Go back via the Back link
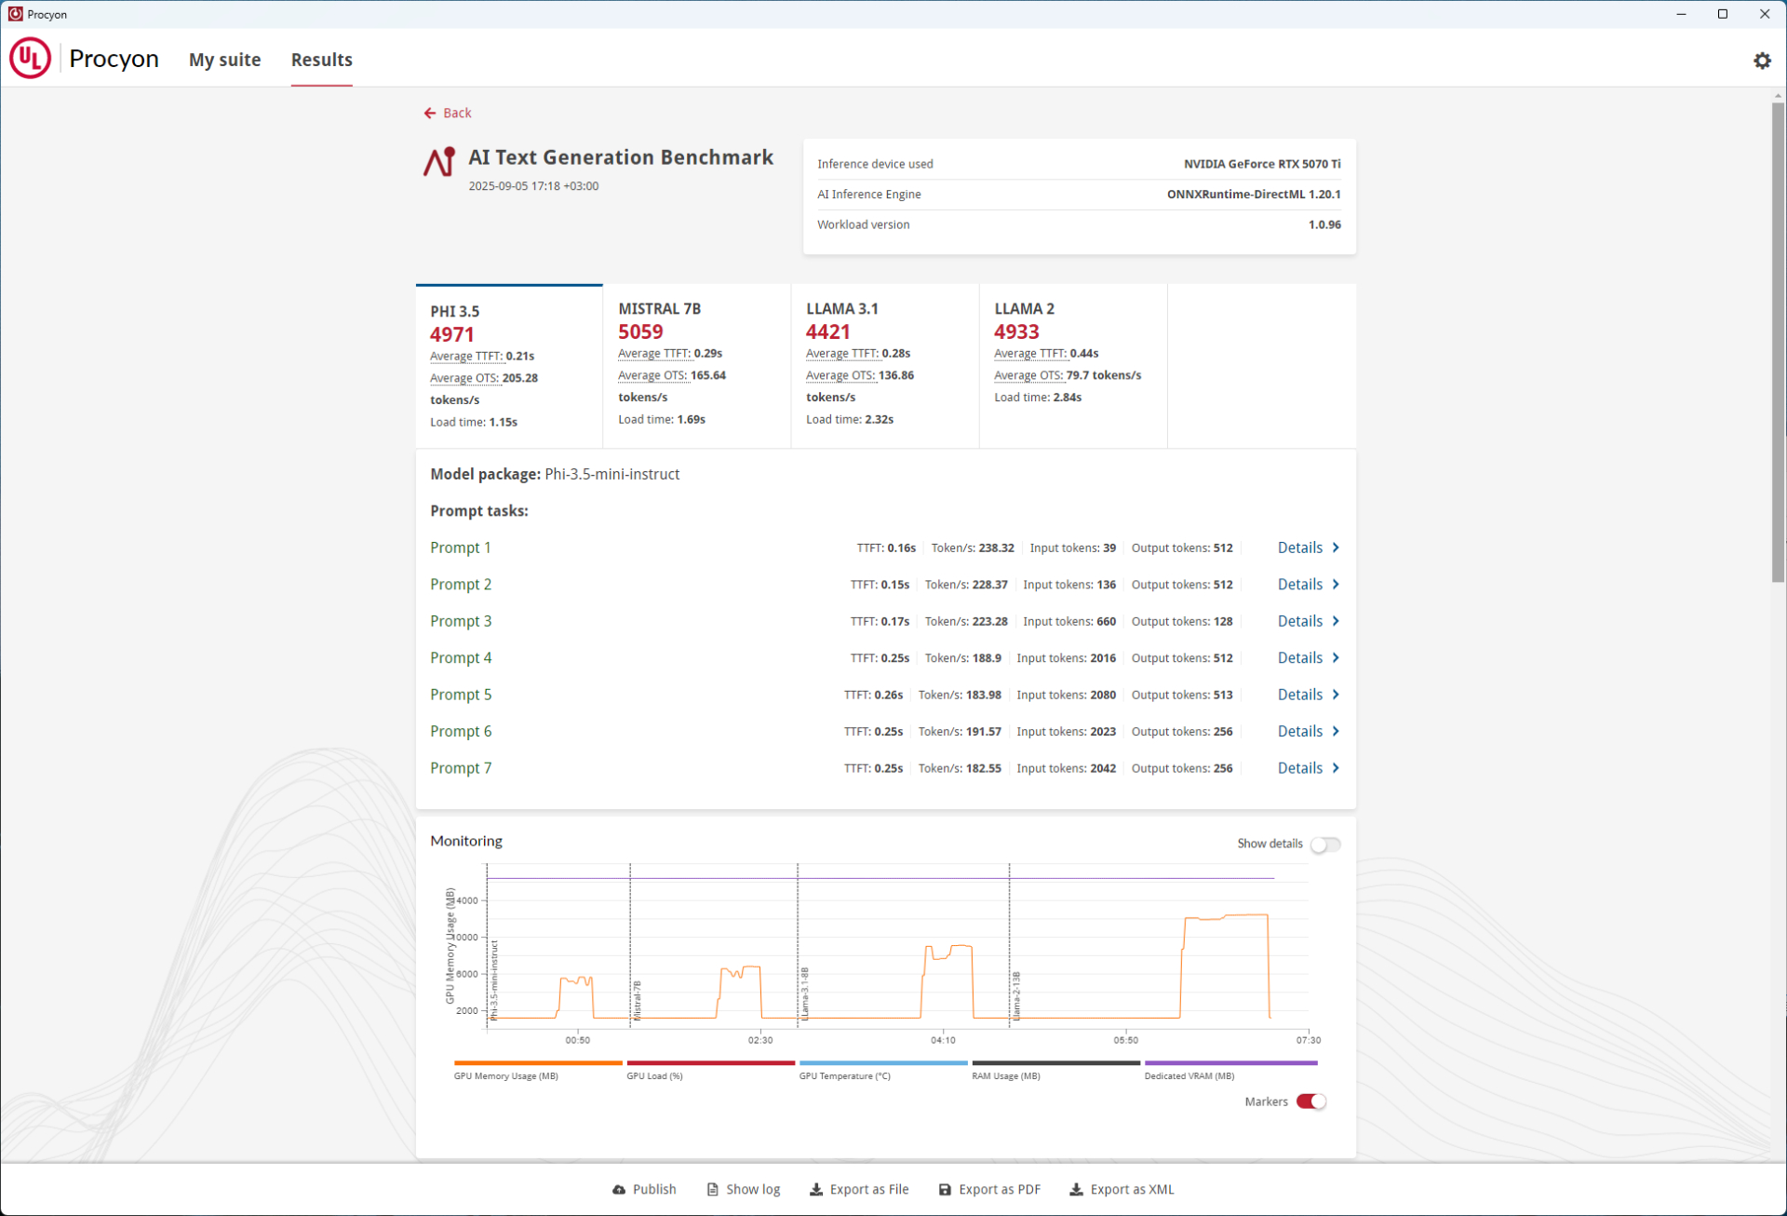Viewport: 1787px width, 1216px height. click(x=456, y=113)
